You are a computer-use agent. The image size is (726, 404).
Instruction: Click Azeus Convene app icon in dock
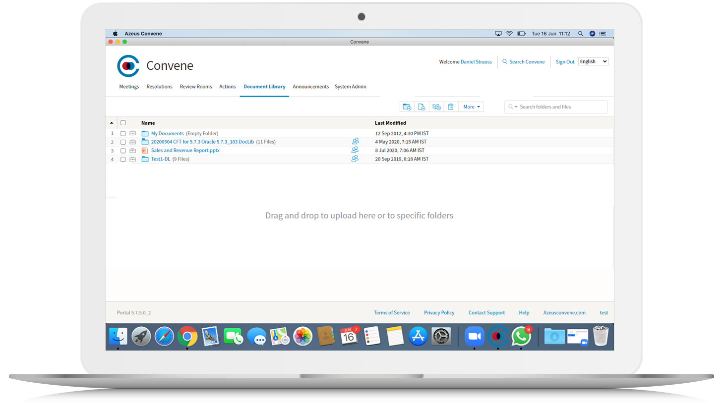pos(498,337)
